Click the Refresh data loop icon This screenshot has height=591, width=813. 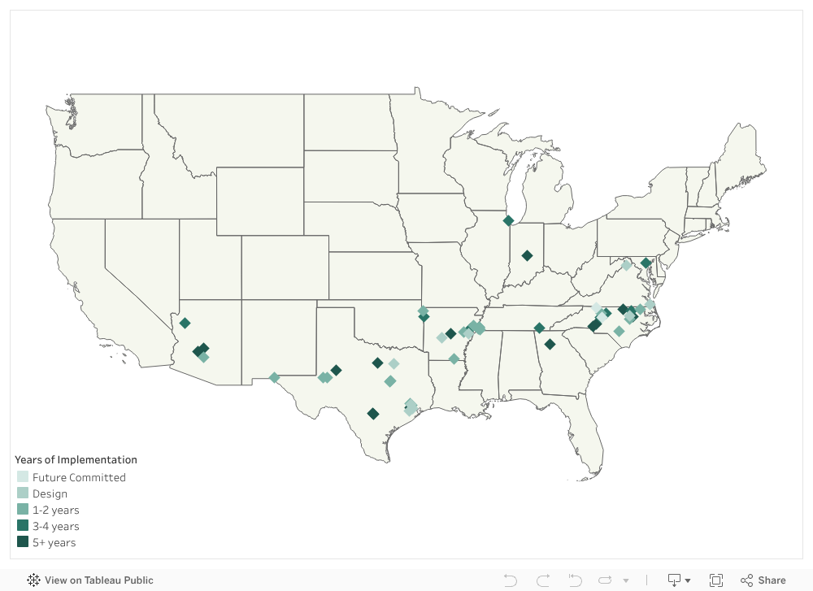606,580
